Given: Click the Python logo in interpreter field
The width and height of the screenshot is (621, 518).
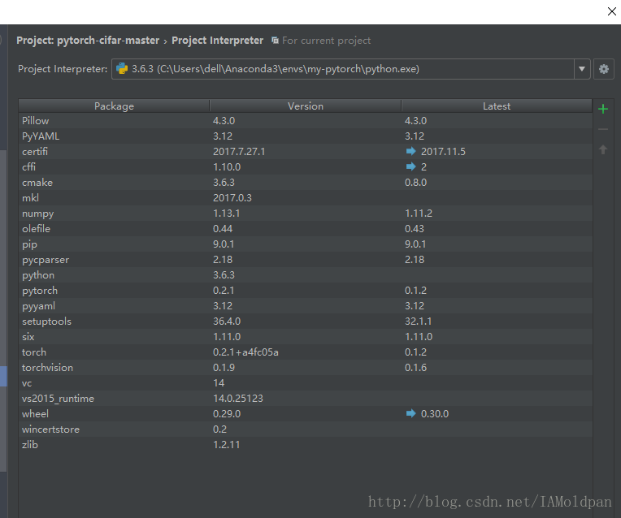Looking at the screenshot, I should click(x=122, y=69).
